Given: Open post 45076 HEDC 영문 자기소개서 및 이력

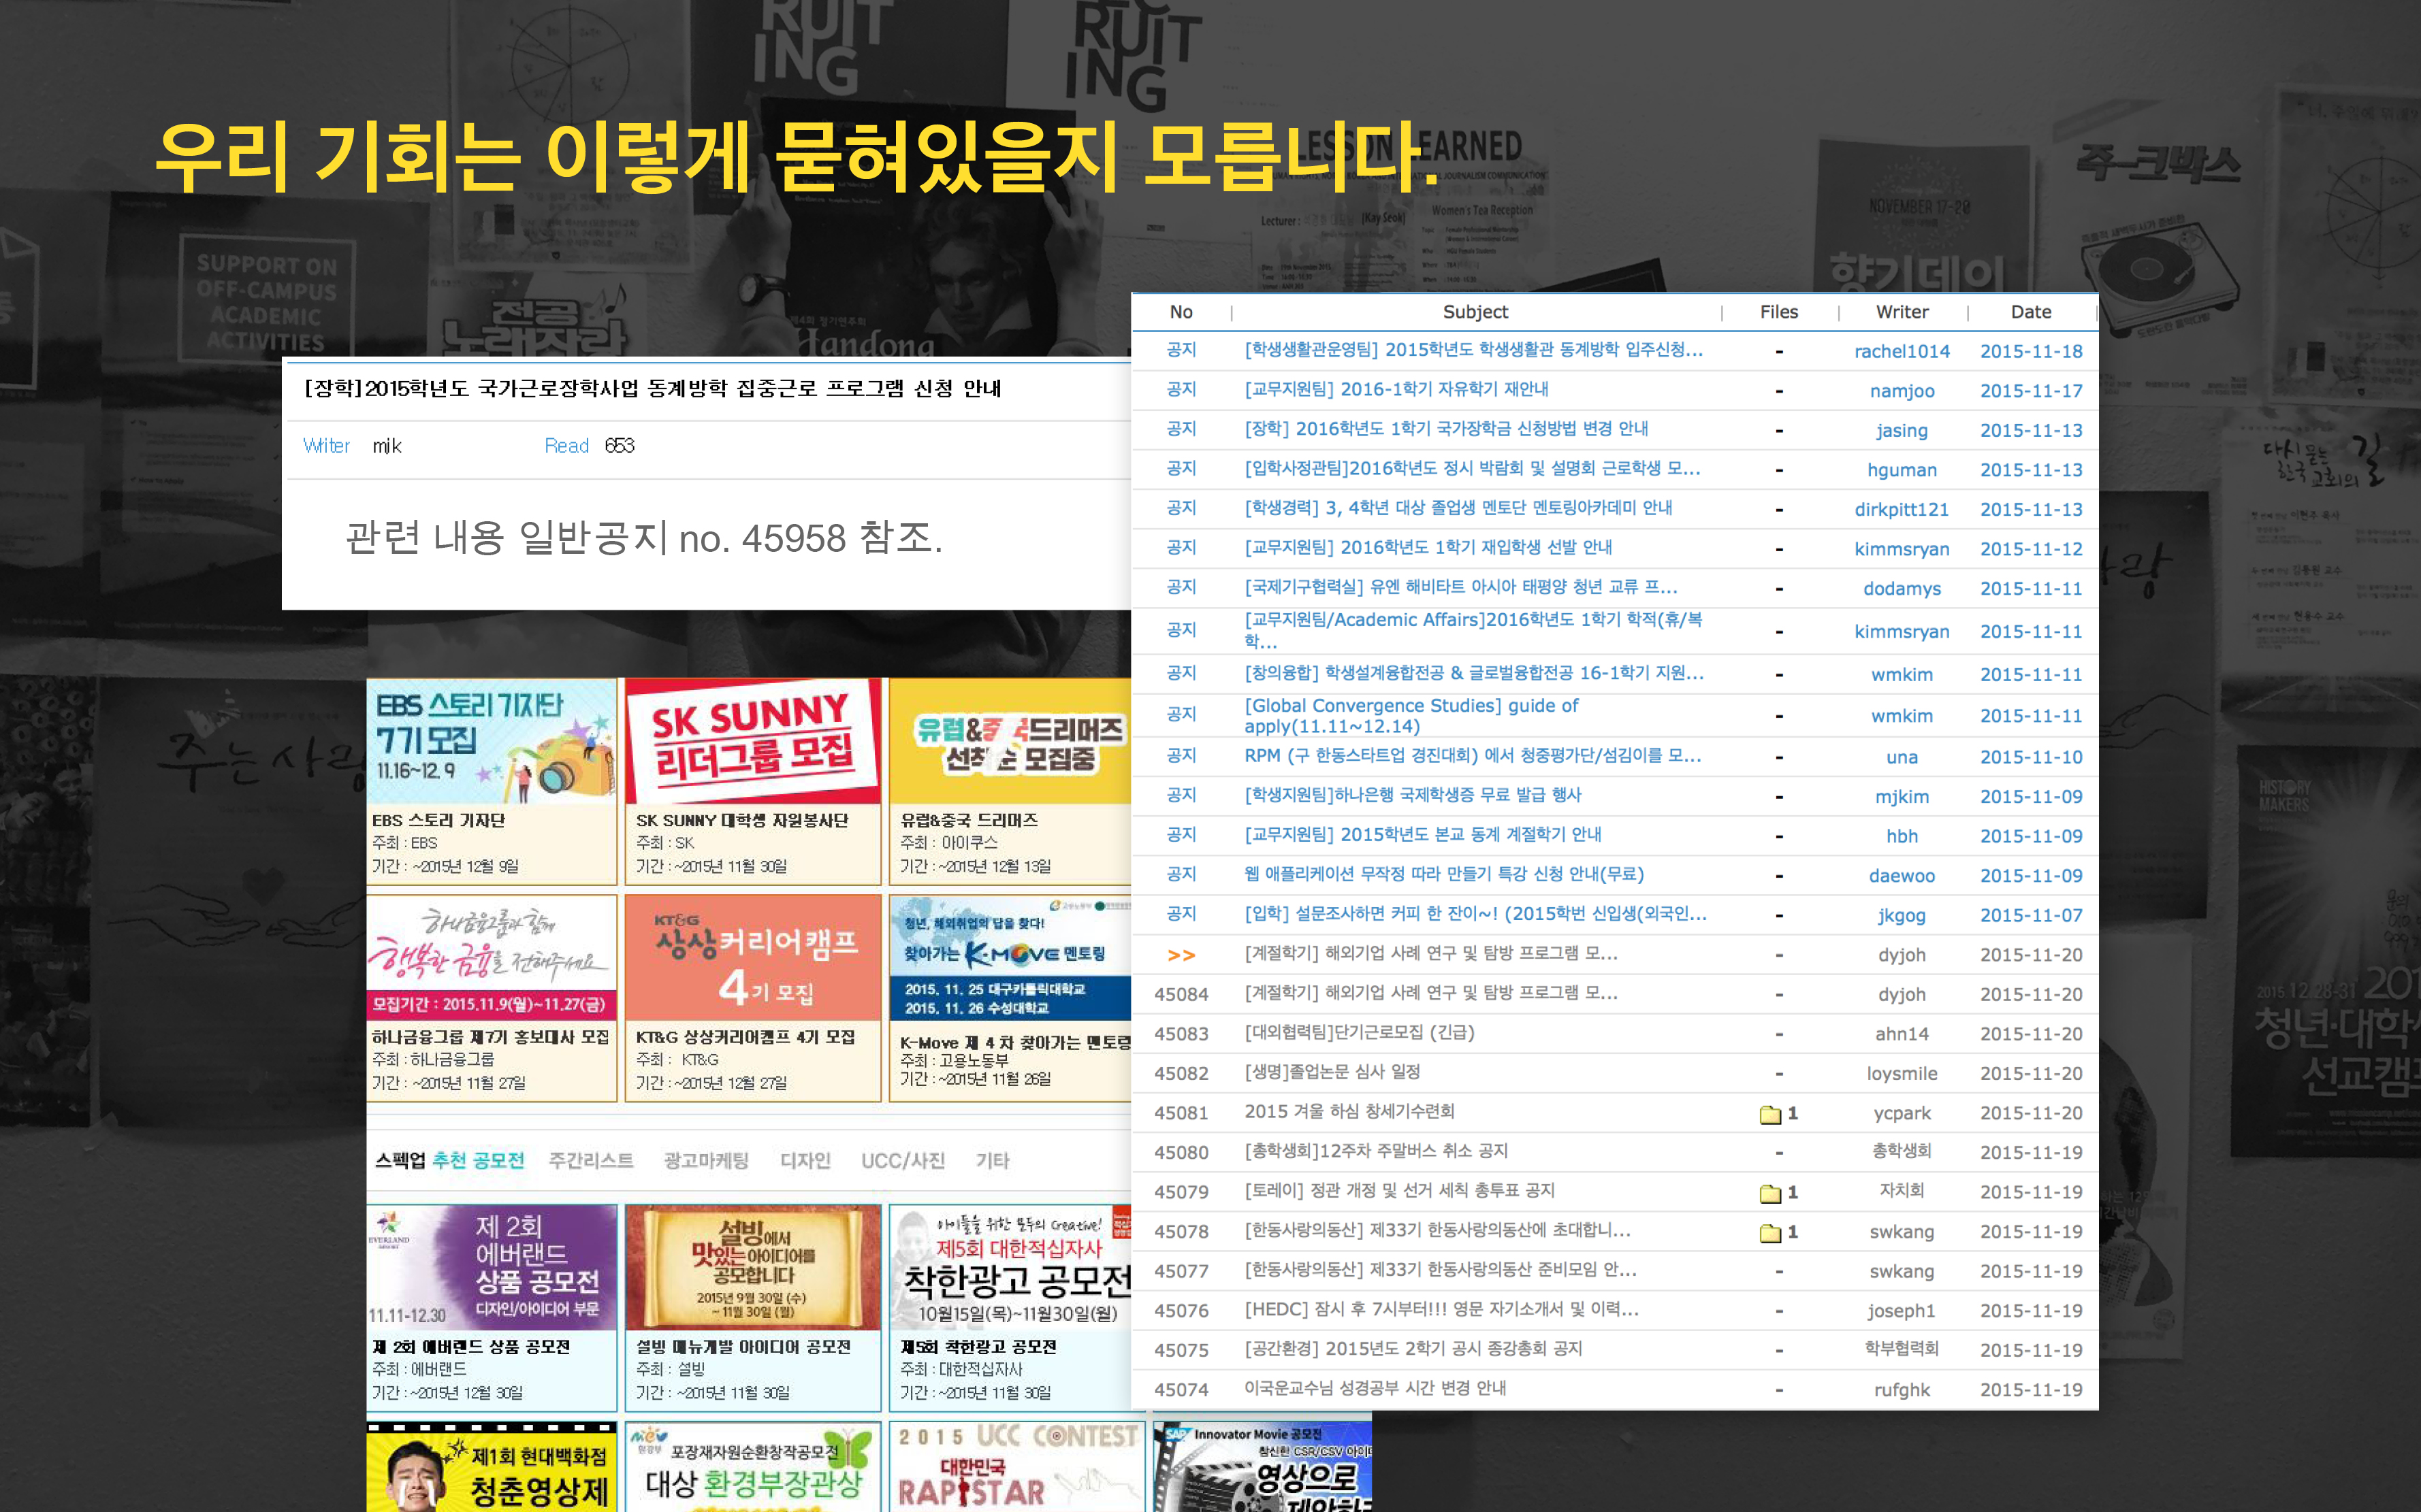Looking at the screenshot, I should 1441,1310.
